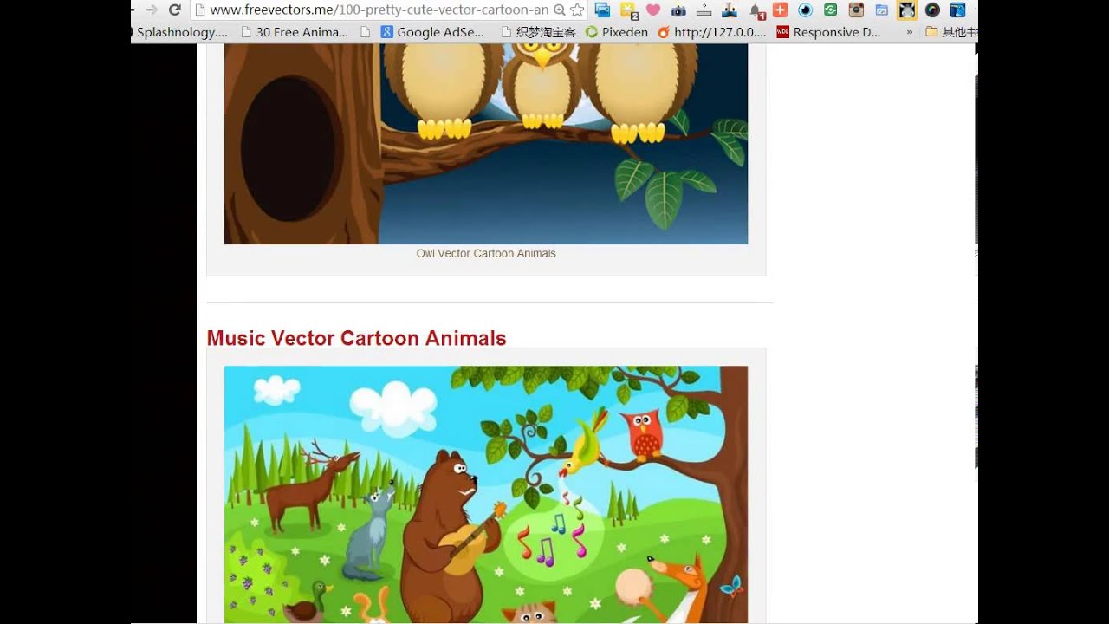Open the http://127.0.0... bookmark
The width and height of the screenshot is (1109, 624).
(712, 32)
